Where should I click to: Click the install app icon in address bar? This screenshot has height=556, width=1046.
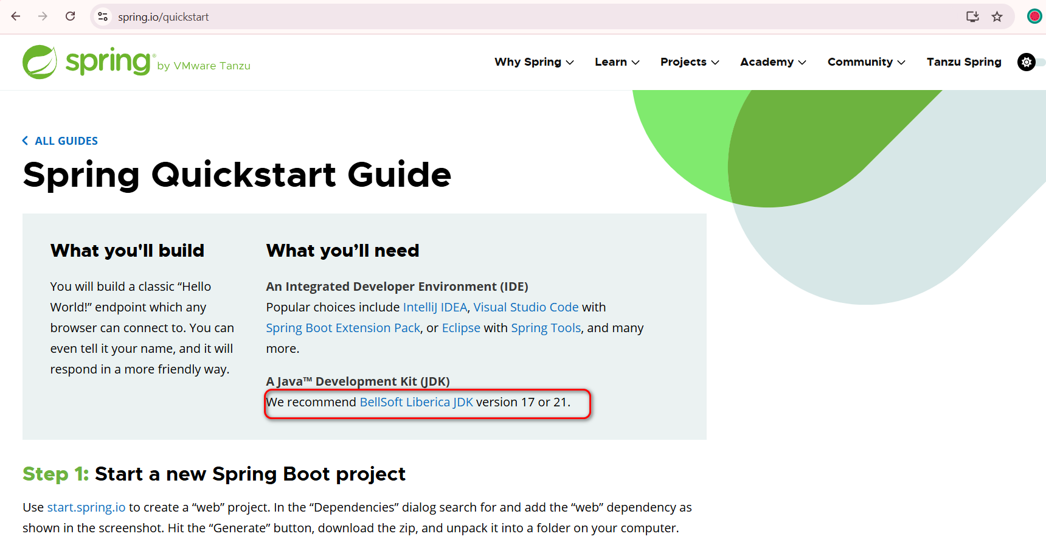coord(972,16)
